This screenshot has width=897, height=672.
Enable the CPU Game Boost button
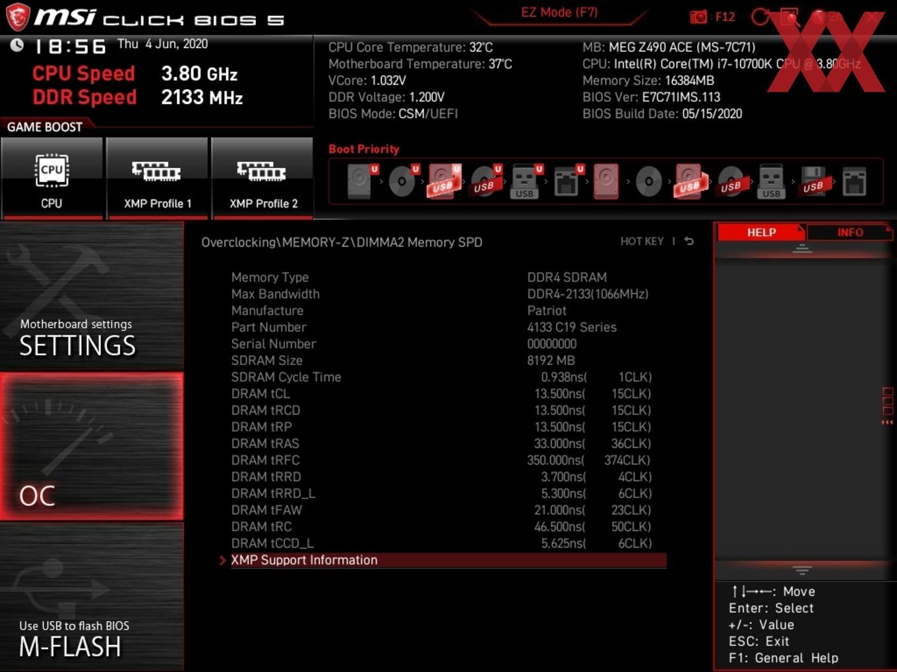(x=51, y=178)
